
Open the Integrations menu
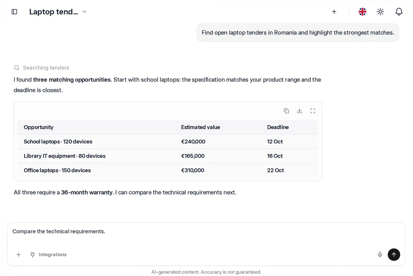tap(48, 255)
